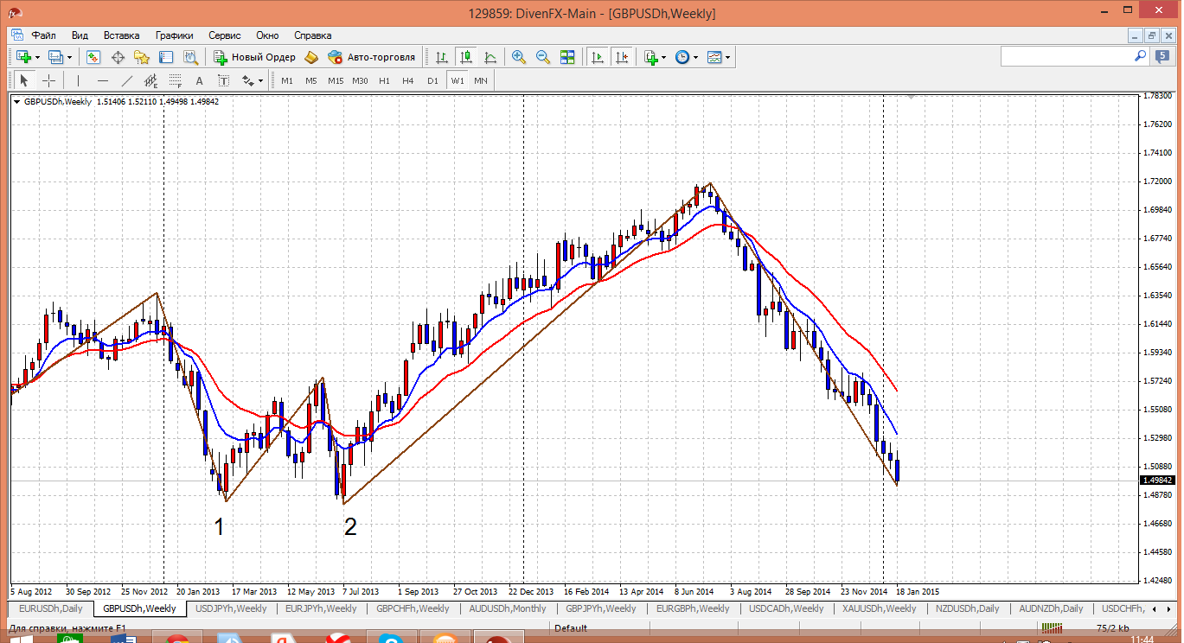
Task: Click the Zoom Out magnifier icon
Action: pos(543,57)
